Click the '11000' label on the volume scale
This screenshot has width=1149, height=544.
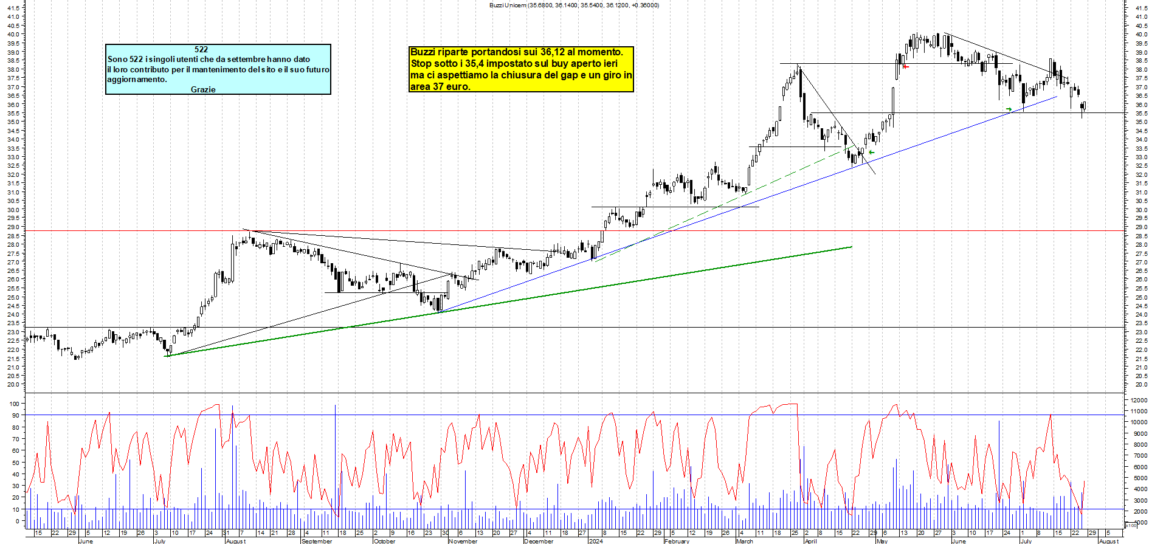coord(1139,411)
